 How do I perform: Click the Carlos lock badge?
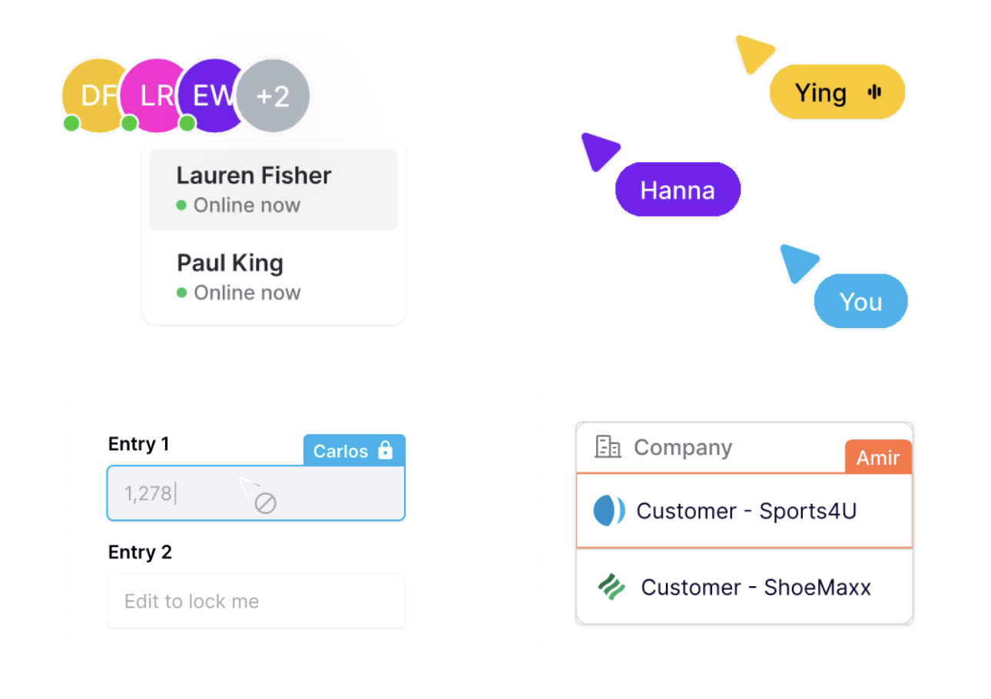coord(341,451)
